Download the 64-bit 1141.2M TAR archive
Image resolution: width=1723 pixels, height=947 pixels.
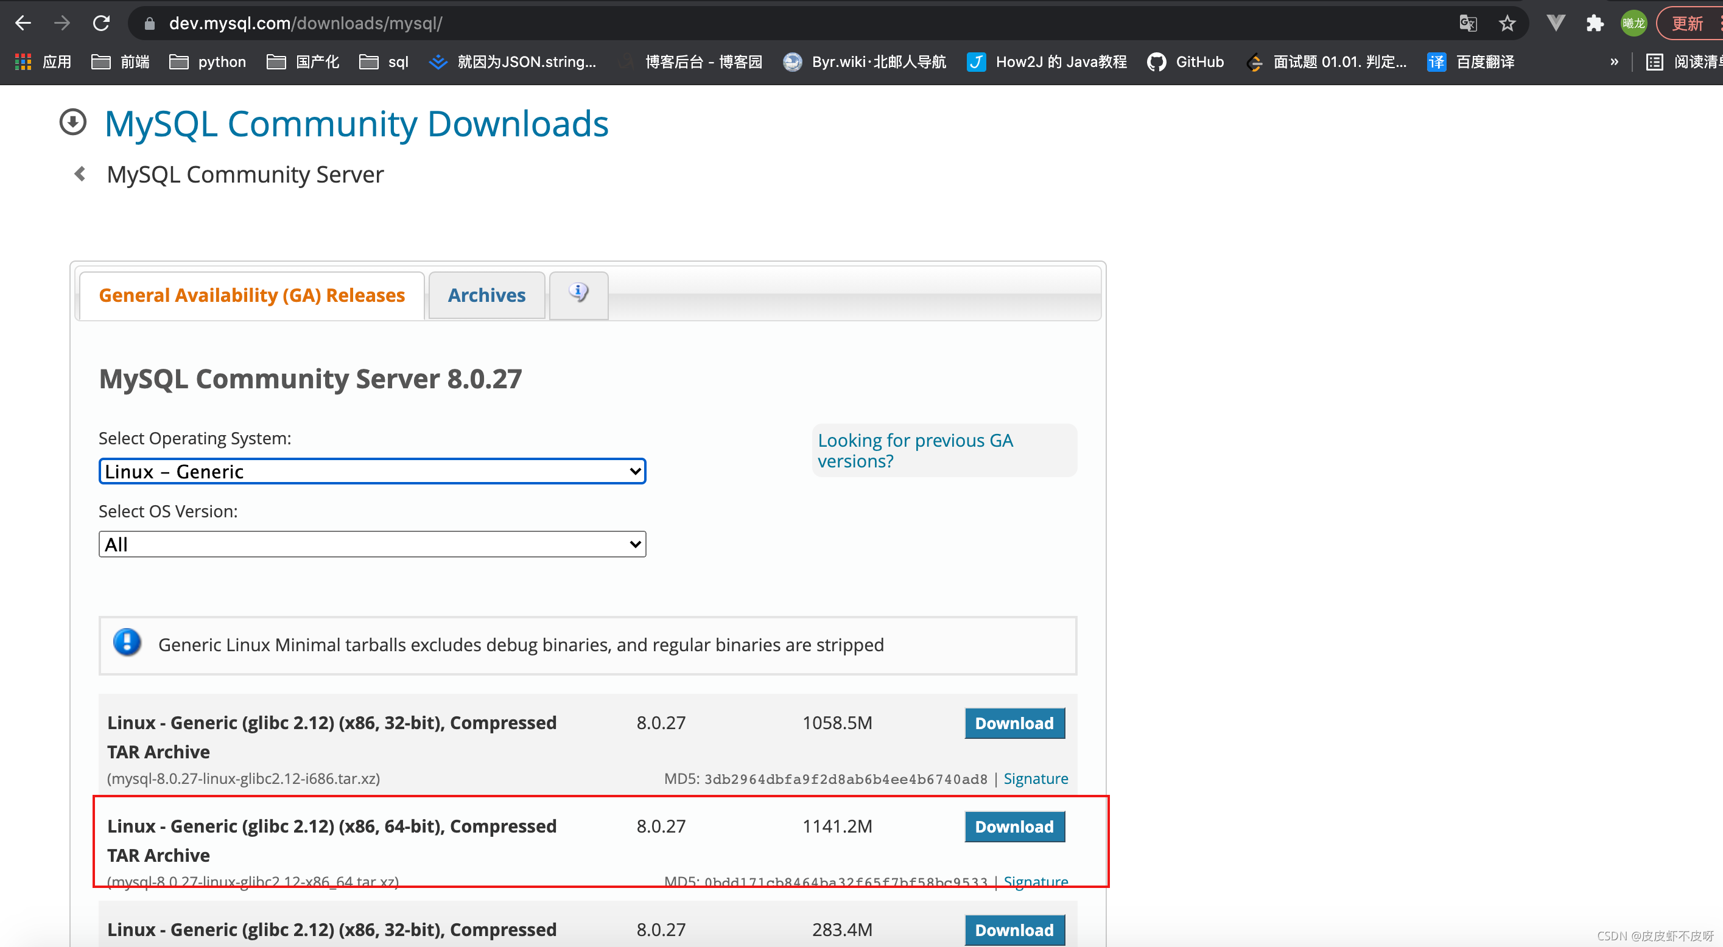[1014, 826]
